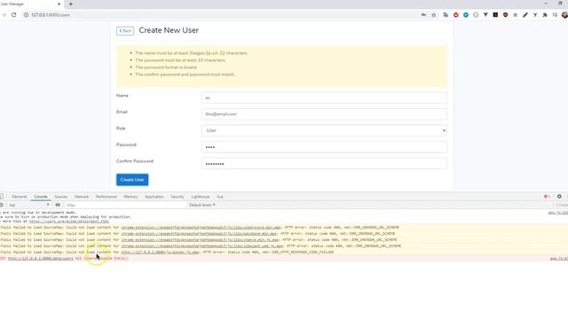Open the Extensions puzzle-piece menu
Screen dimensions: 568x319
point(545,15)
